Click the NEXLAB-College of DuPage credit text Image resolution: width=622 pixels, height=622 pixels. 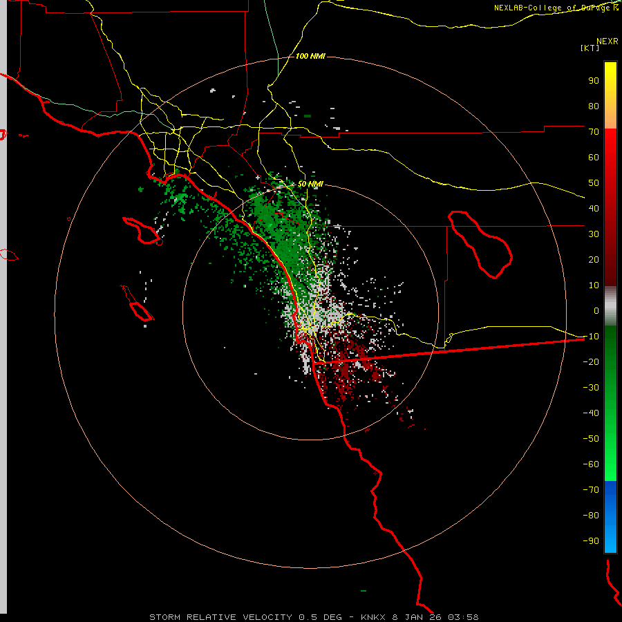556,8
